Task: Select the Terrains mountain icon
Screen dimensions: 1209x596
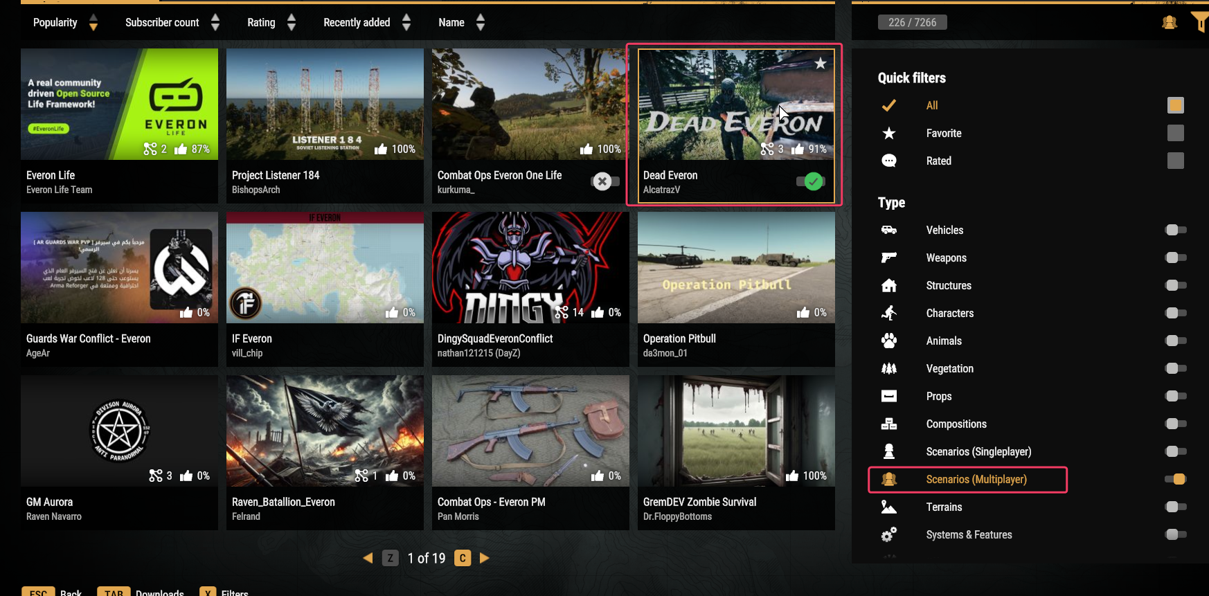Action: [x=889, y=507]
